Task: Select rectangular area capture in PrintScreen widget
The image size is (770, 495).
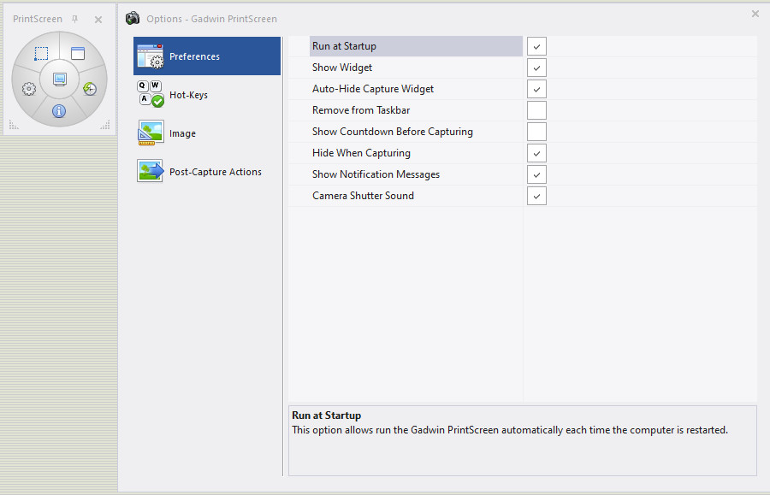Action: [41, 54]
